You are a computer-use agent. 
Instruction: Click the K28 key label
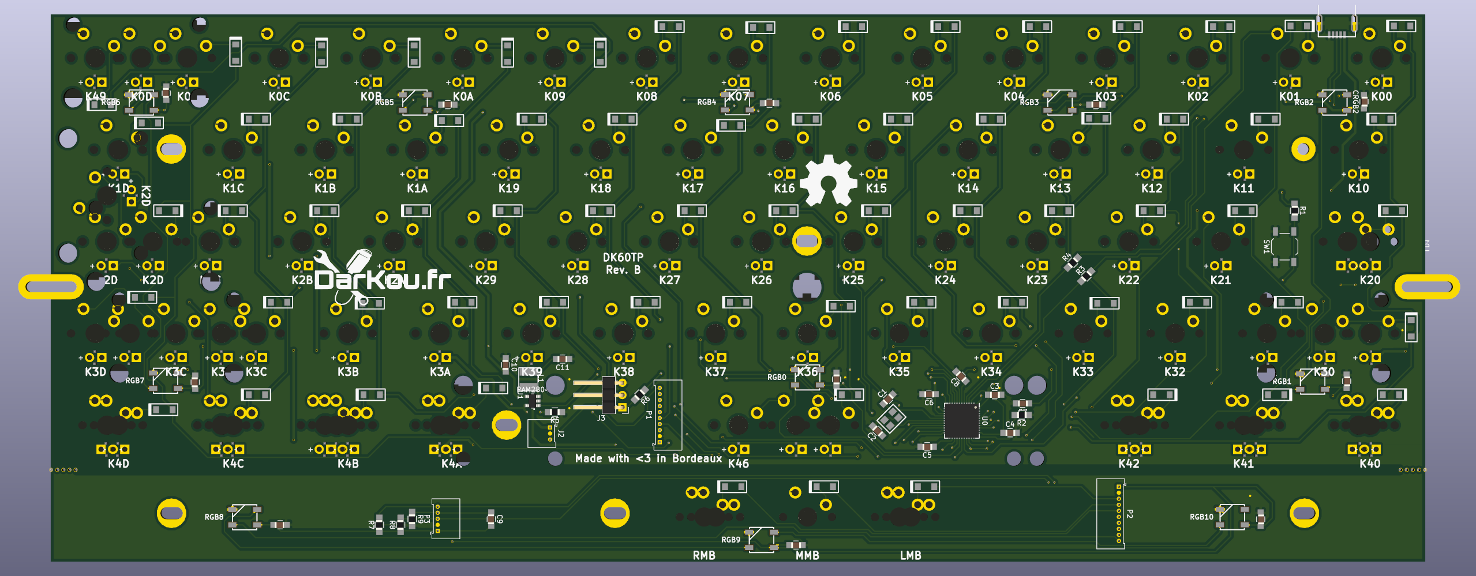(578, 280)
